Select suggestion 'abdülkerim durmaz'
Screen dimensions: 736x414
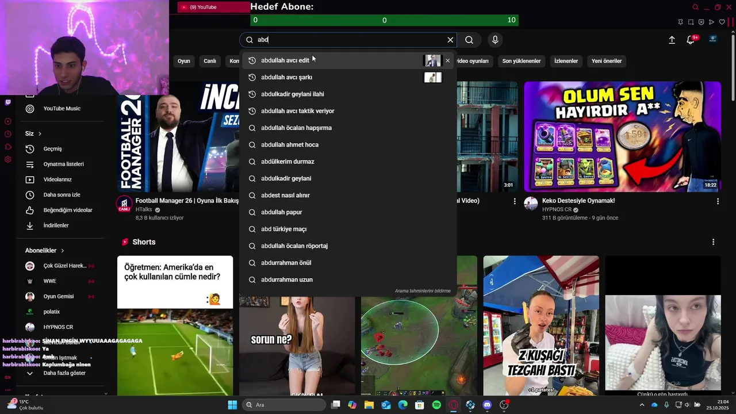coord(348,162)
